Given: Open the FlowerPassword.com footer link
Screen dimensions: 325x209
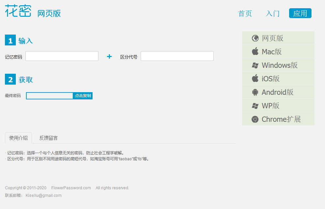Looking at the screenshot, I should [x=71, y=188].
